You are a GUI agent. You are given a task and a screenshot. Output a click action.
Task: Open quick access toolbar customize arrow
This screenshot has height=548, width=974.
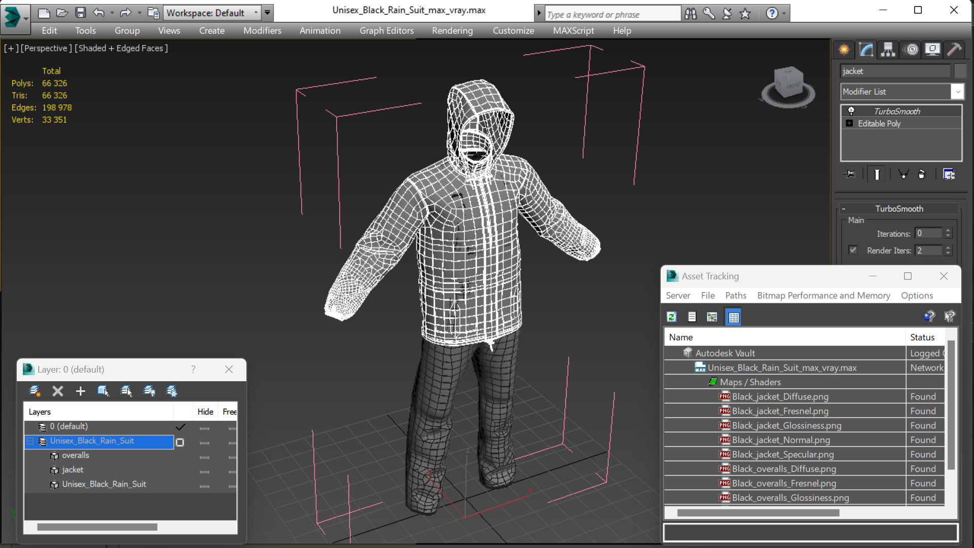tap(267, 13)
